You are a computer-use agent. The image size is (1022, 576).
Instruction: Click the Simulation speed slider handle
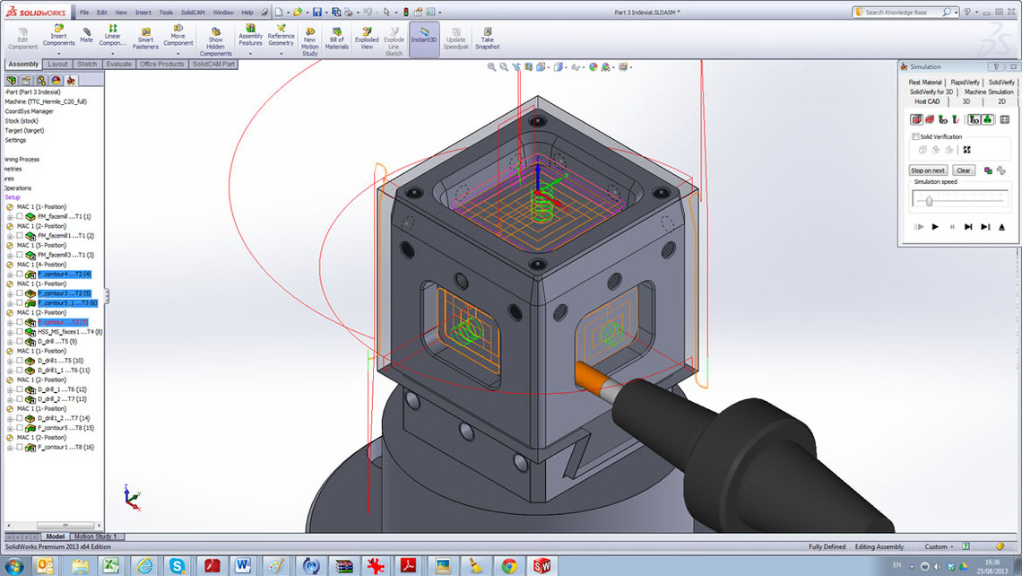(x=929, y=202)
